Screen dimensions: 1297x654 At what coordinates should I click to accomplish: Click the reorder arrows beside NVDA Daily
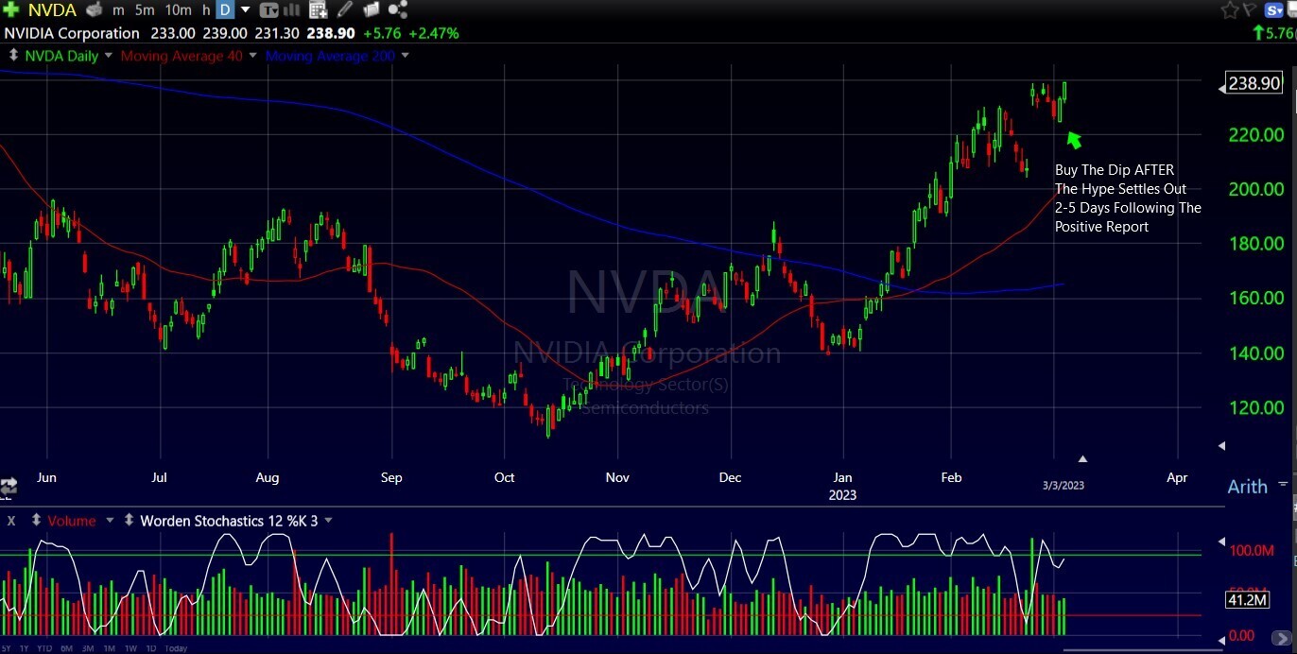click(x=12, y=56)
